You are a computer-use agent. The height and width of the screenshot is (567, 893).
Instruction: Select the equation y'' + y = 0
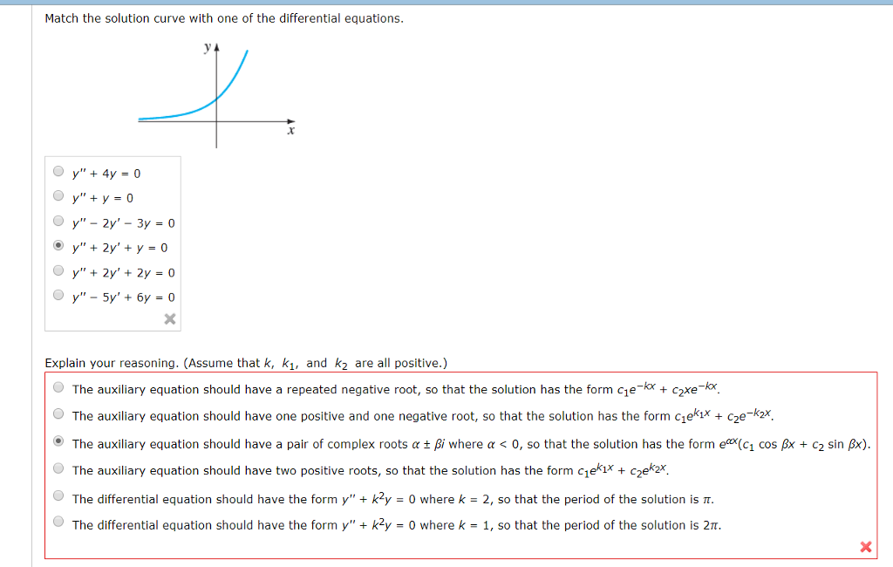[x=58, y=197]
